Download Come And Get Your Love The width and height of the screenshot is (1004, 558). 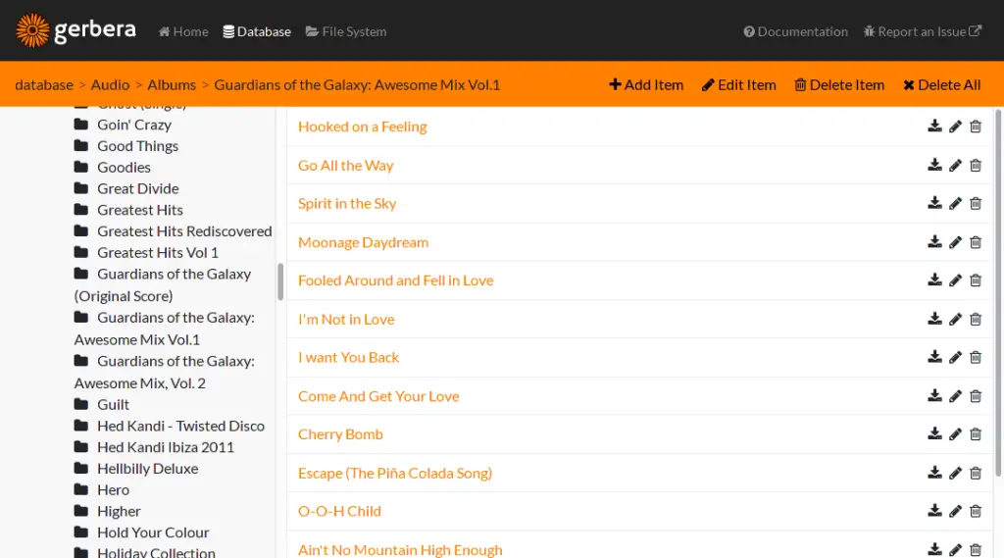tap(934, 396)
